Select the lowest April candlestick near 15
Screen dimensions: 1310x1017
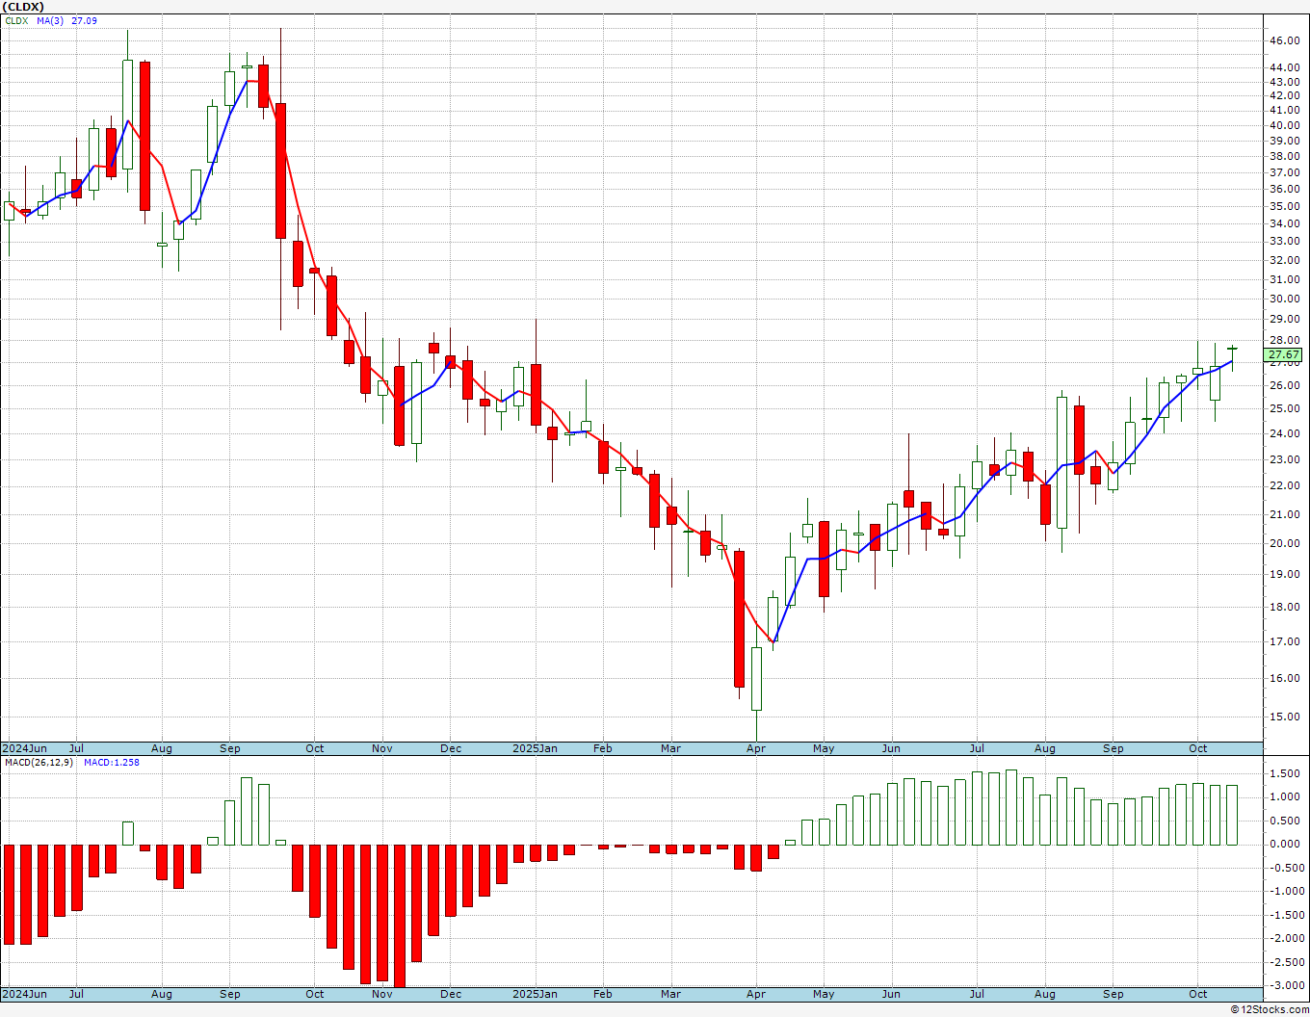[756, 679]
